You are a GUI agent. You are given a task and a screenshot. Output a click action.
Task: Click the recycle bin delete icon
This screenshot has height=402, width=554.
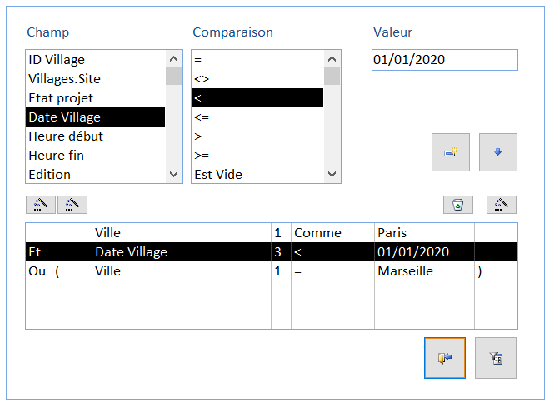[x=457, y=205]
